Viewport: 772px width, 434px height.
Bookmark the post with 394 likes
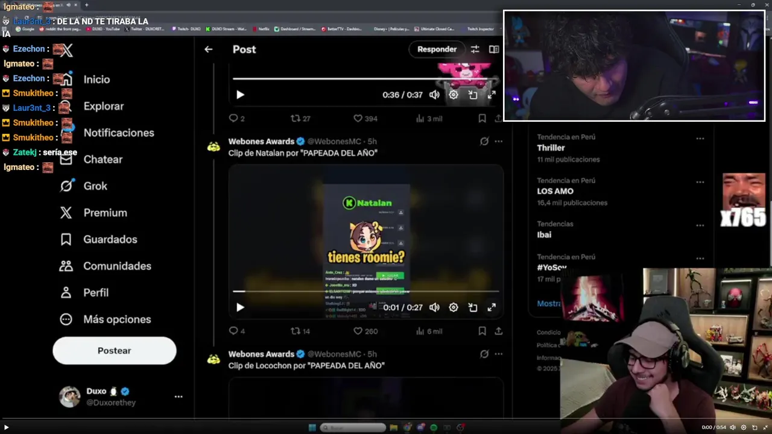pyautogui.click(x=482, y=119)
